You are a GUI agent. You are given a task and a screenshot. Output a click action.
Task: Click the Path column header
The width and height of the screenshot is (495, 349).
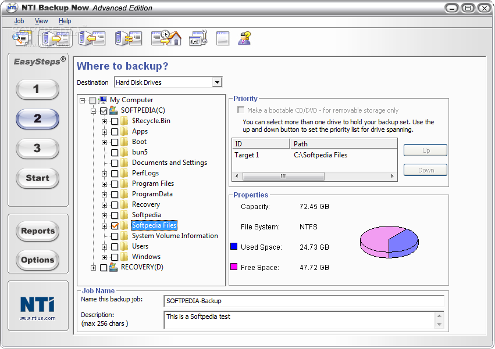(x=343, y=144)
